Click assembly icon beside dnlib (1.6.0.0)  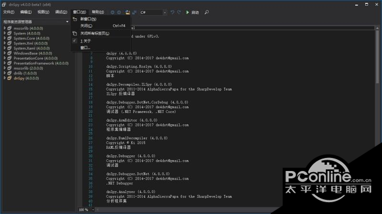pyautogui.click(x=9, y=73)
